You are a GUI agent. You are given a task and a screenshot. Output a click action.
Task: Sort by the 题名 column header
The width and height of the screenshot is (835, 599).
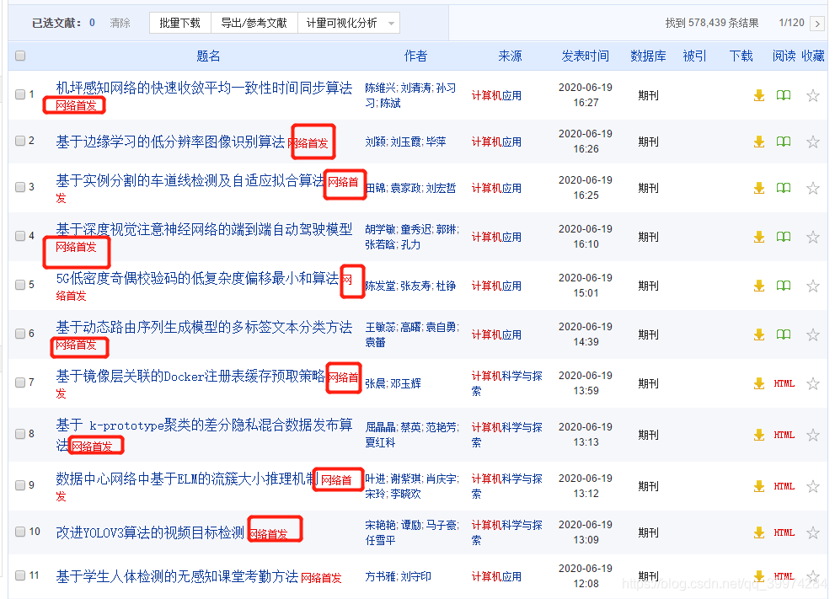tap(208, 56)
